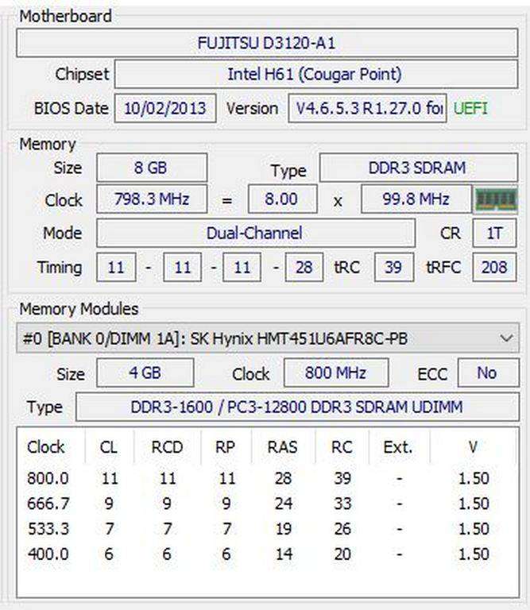Click the tRC value 39 field
Viewport: 530px width, 610px height.
click(x=394, y=267)
